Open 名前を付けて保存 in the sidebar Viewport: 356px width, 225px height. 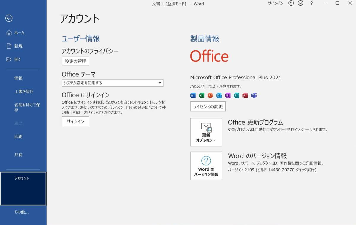coord(27,107)
